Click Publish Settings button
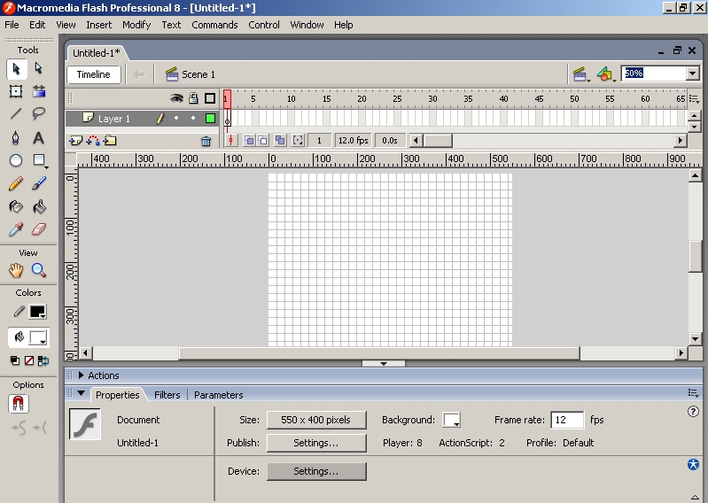 click(316, 443)
